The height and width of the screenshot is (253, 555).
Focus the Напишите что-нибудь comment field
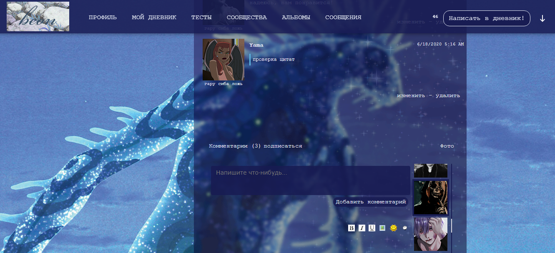(310, 180)
